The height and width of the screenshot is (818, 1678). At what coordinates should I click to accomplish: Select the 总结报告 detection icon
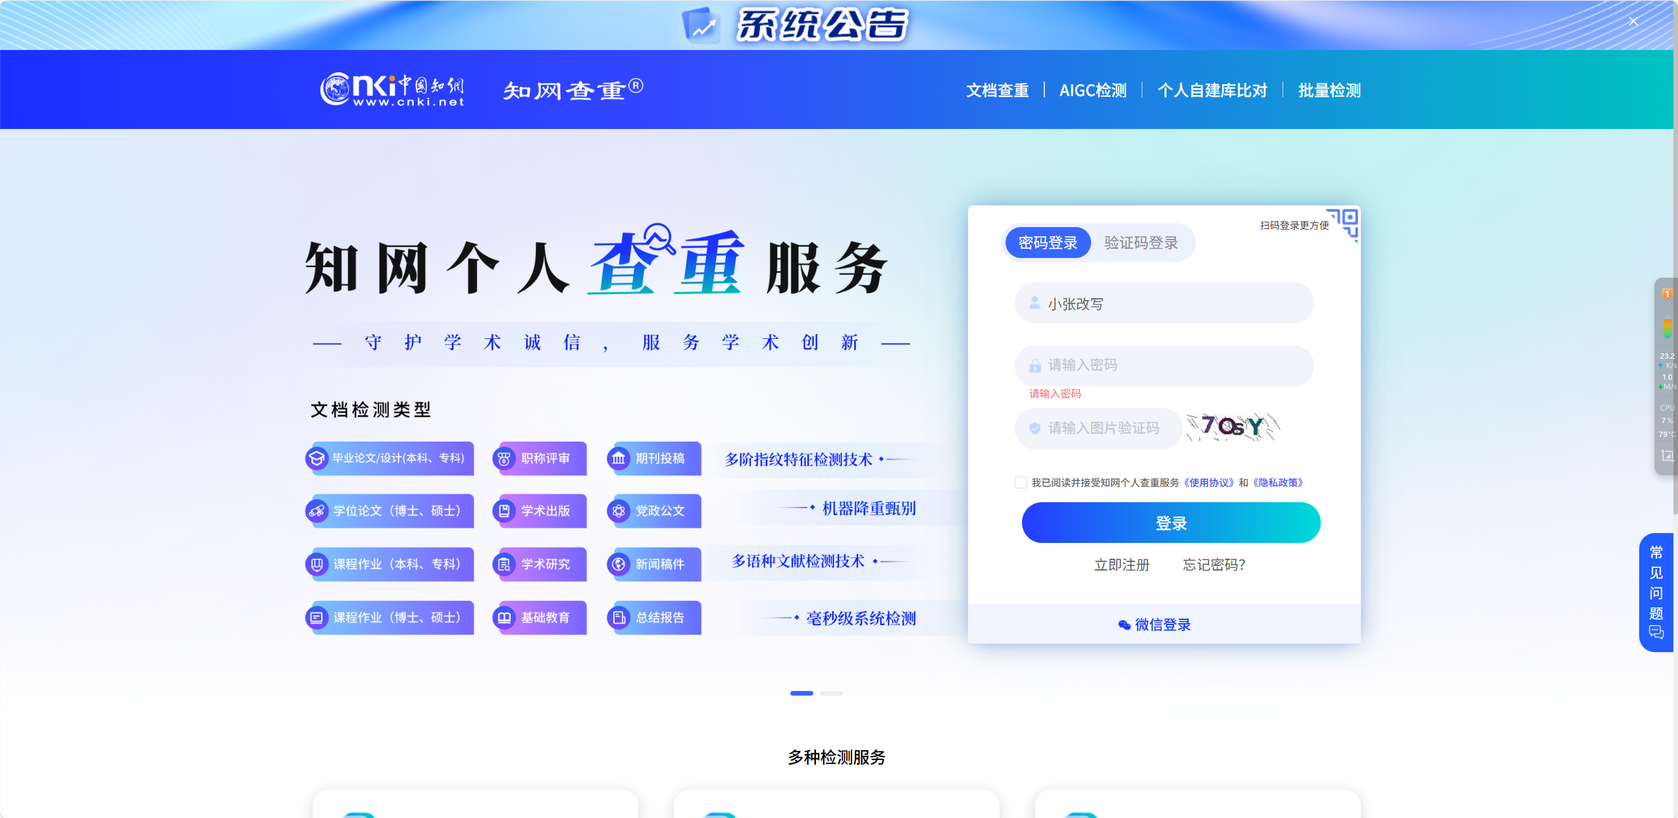coord(619,617)
